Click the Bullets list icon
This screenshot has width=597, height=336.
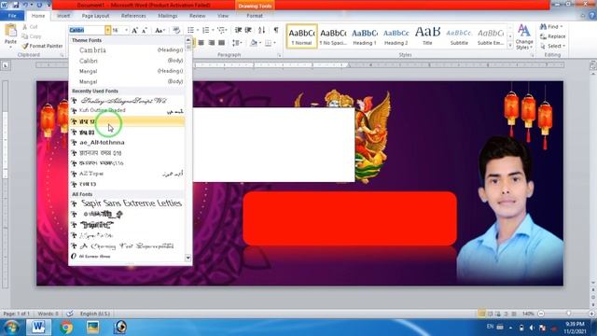pyautogui.click(x=190, y=30)
